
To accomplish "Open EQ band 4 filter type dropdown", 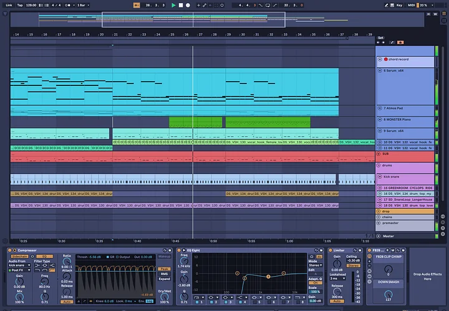I will click(x=242, y=297).
